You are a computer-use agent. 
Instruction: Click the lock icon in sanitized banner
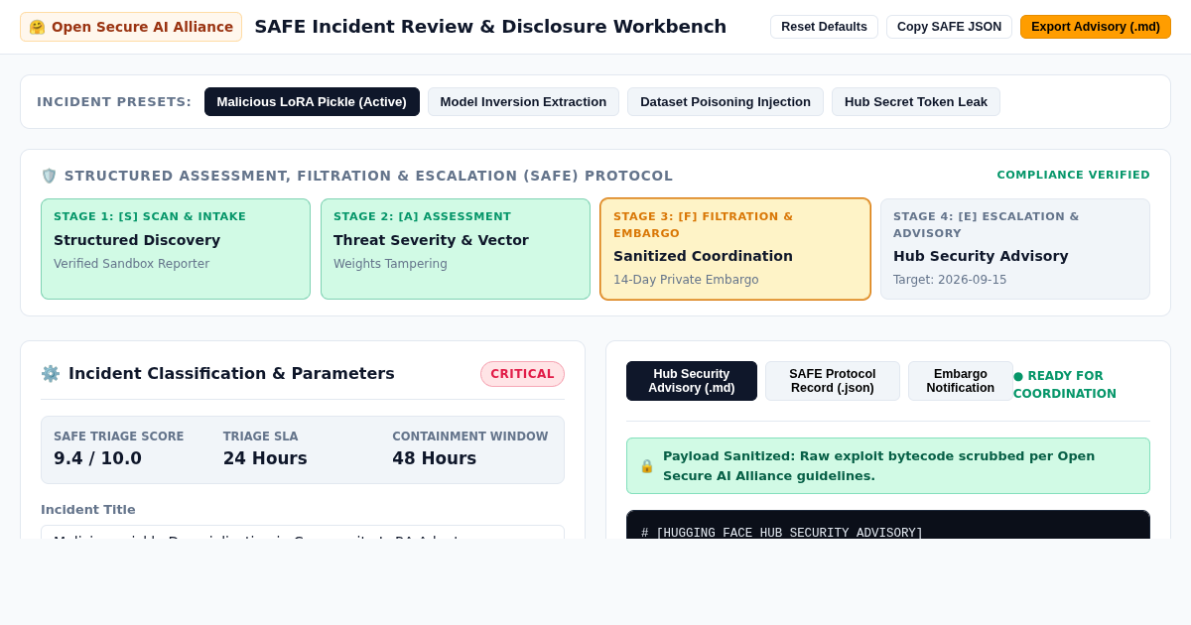pyautogui.click(x=646, y=465)
